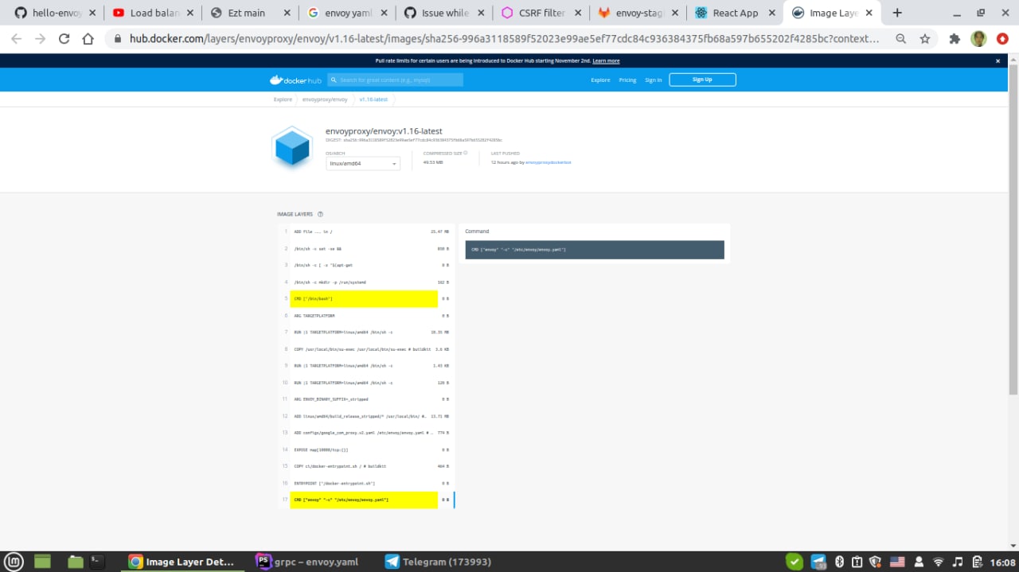The height and width of the screenshot is (572, 1019).
Task: Select layer 1 ADD file ... in /
Action: click(x=366, y=232)
